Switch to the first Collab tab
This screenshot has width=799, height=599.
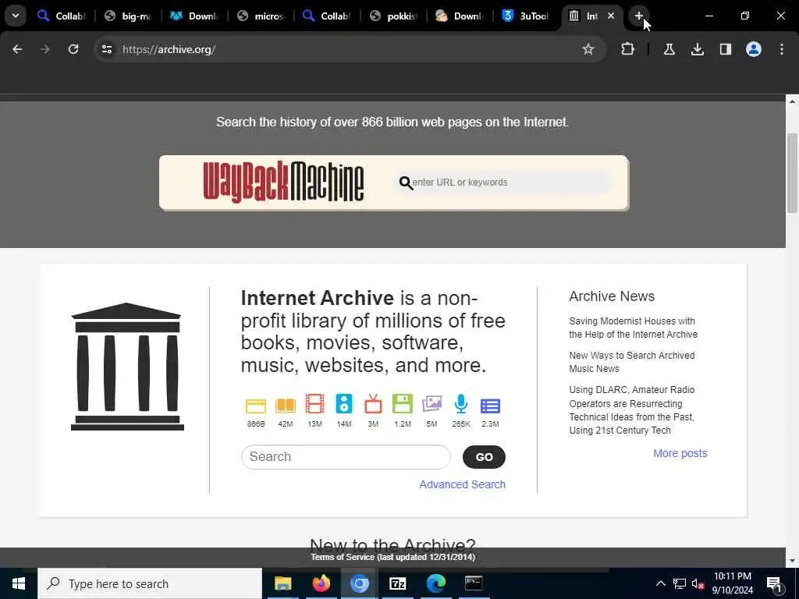tap(61, 16)
